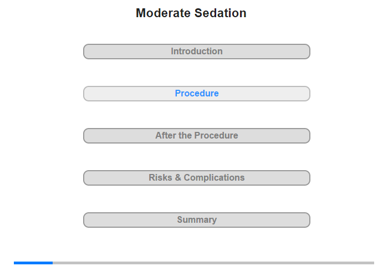
Task: Jump to the After the Procedure chapter
Action: click(x=197, y=136)
